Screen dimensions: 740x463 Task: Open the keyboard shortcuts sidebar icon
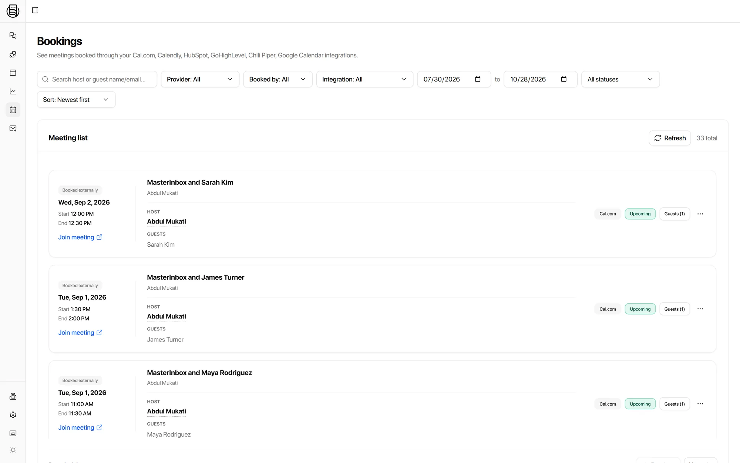click(x=13, y=433)
